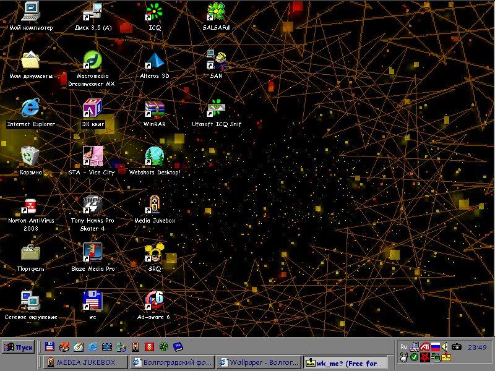
Task: Open the speaker volume tray icon
Action: [x=444, y=347]
